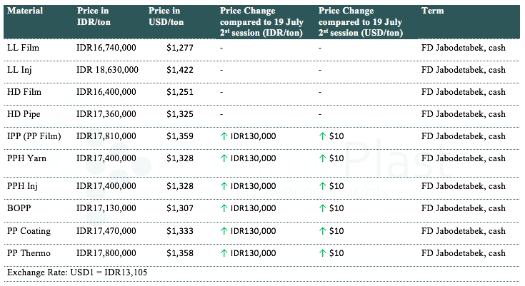Click the green up arrow beside IPP IDR130,000
525x286 pixels.
point(224,136)
